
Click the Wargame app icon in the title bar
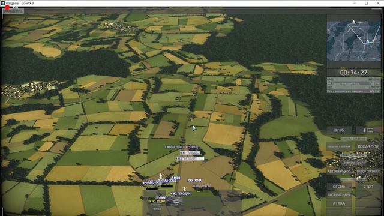pyautogui.click(x=2, y=3)
